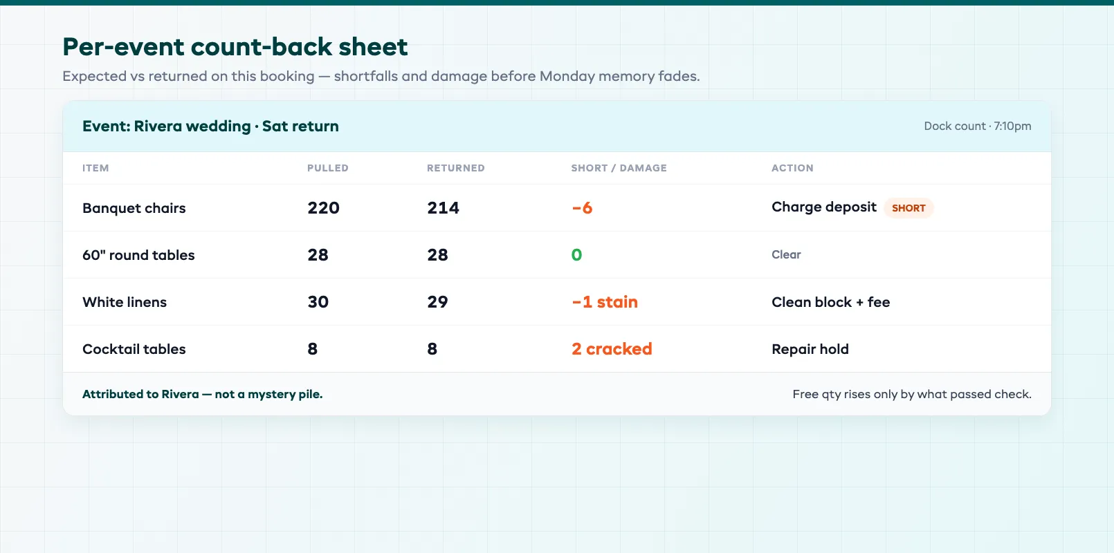Click pulled value 28 for round tables
This screenshot has height=553, width=1114.
tap(318, 255)
